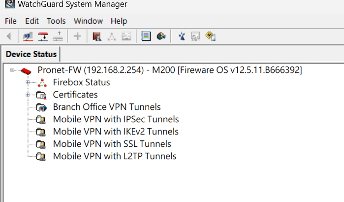Select Mobile VPN with SSL Tunnels
344x202 pixels.
click(x=112, y=144)
